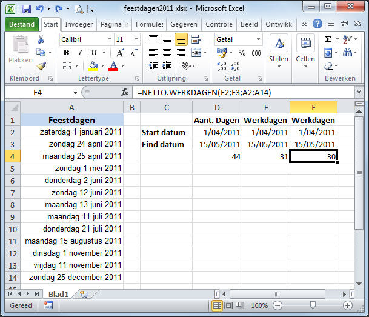Decrease the font size
The height and width of the screenshot is (317, 369).
click(x=134, y=53)
